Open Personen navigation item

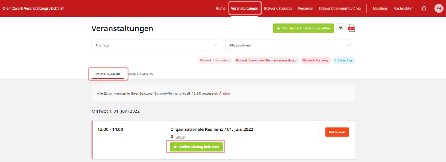pyautogui.click(x=306, y=9)
